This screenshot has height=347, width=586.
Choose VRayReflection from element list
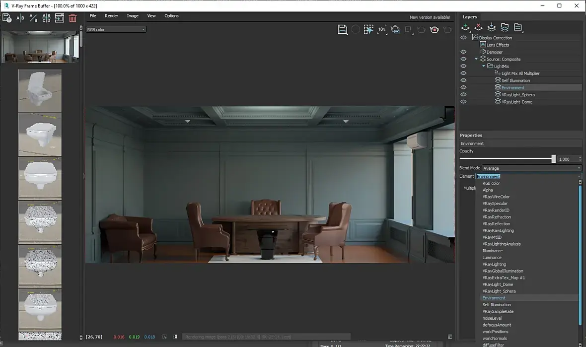[x=496, y=224]
